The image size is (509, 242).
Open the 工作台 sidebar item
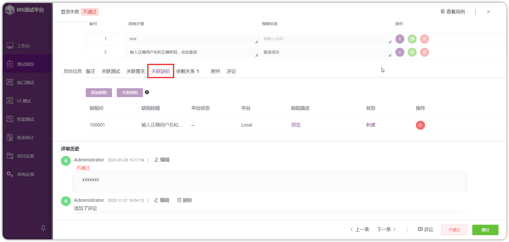coord(27,46)
